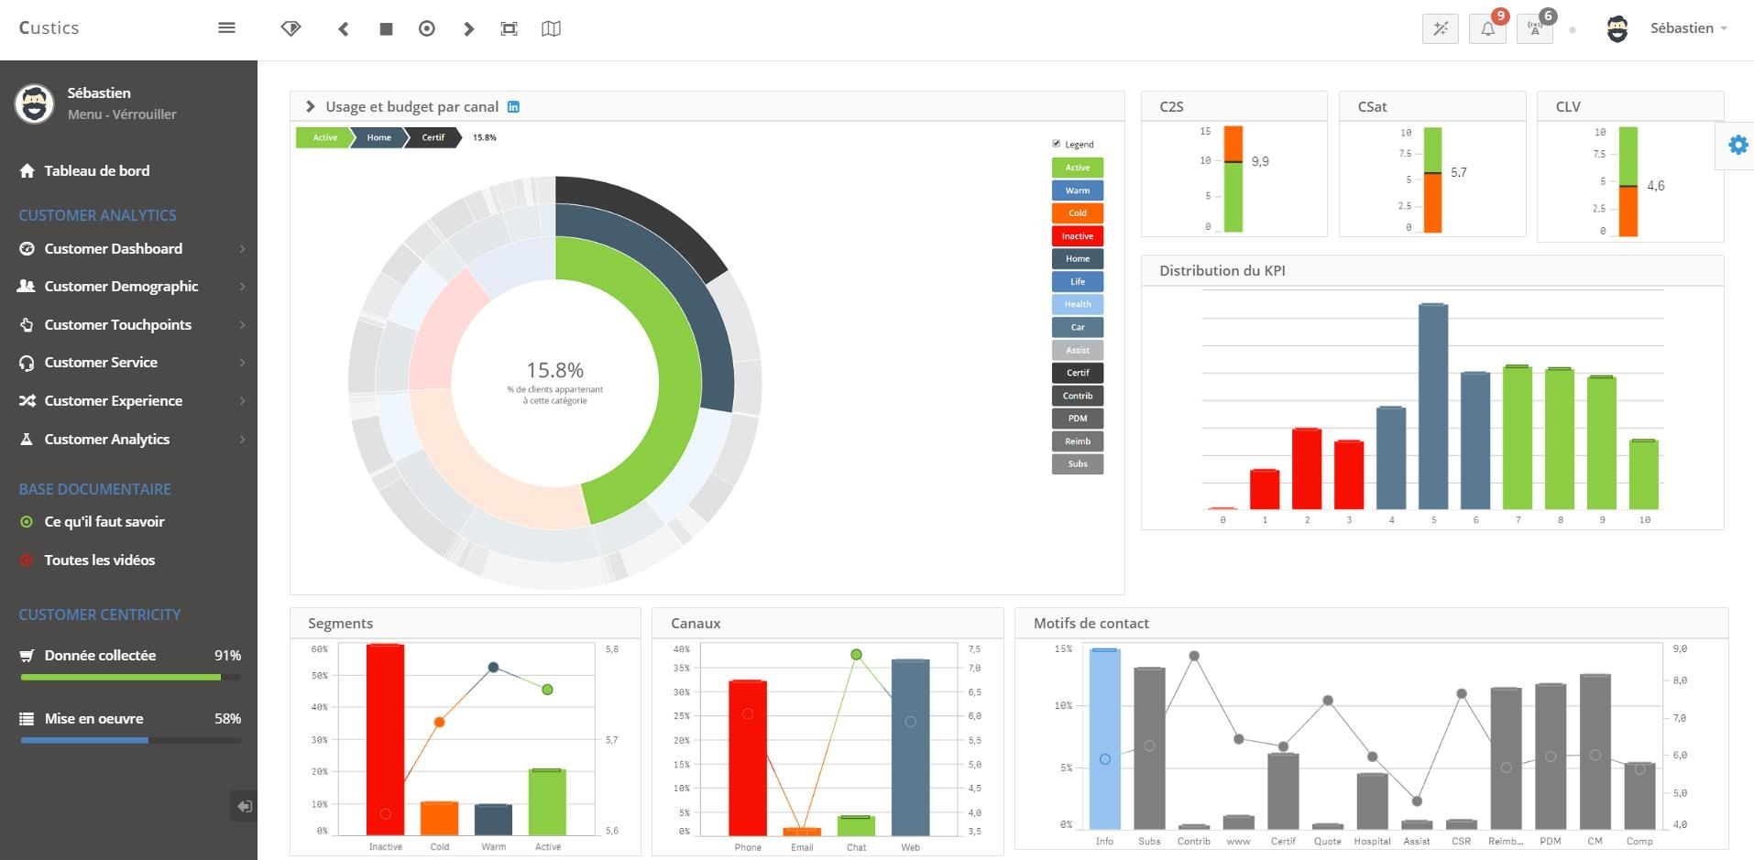Click the Customer Experience shuffle icon
This screenshot has width=1754, height=860.
(27, 400)
